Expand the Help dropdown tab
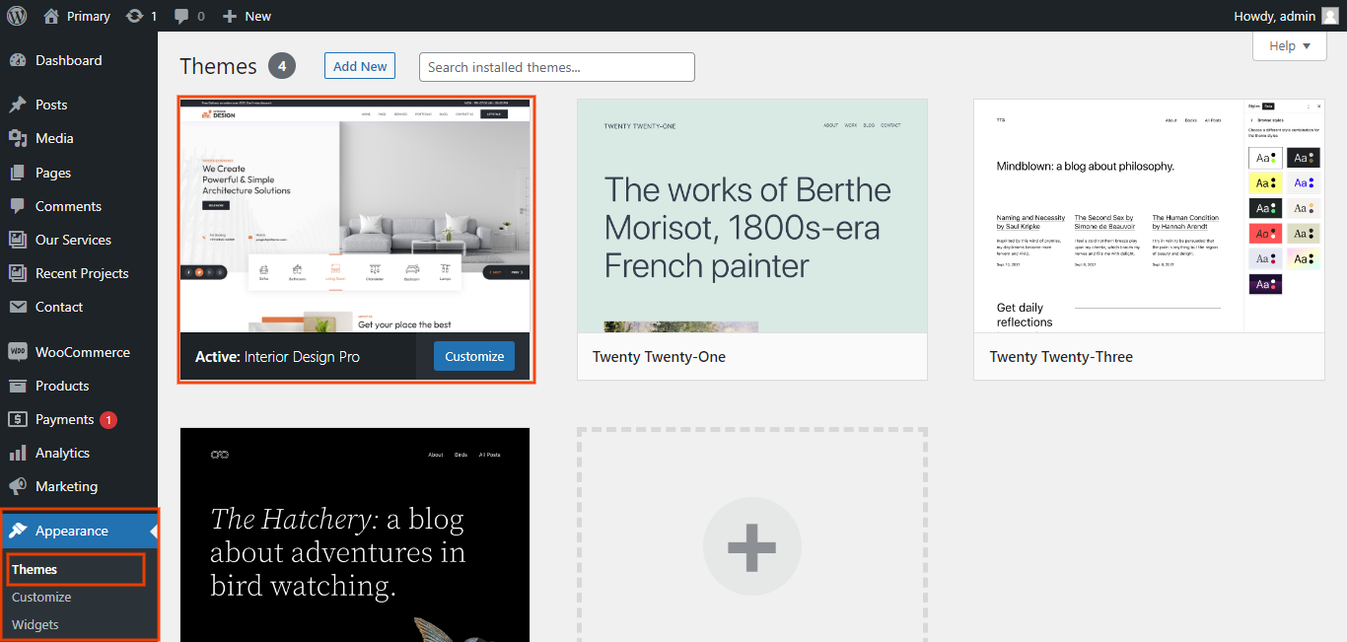 pyautogui.click(x=1289, y=45)
